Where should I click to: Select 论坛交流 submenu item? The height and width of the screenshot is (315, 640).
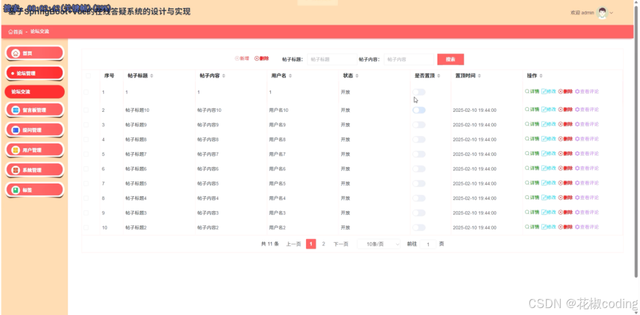tap(35, 92)
